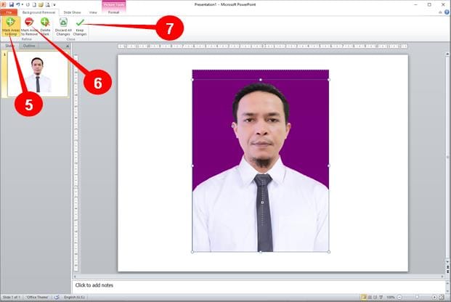Select the Mark Areas to Keep tool
This screenshot has height=302, width=451.
point(11,27)
